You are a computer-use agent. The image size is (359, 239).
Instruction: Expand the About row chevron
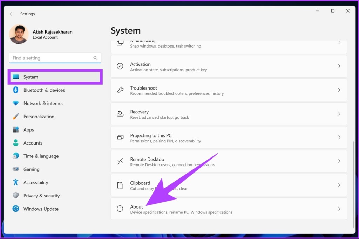(339, 209)
